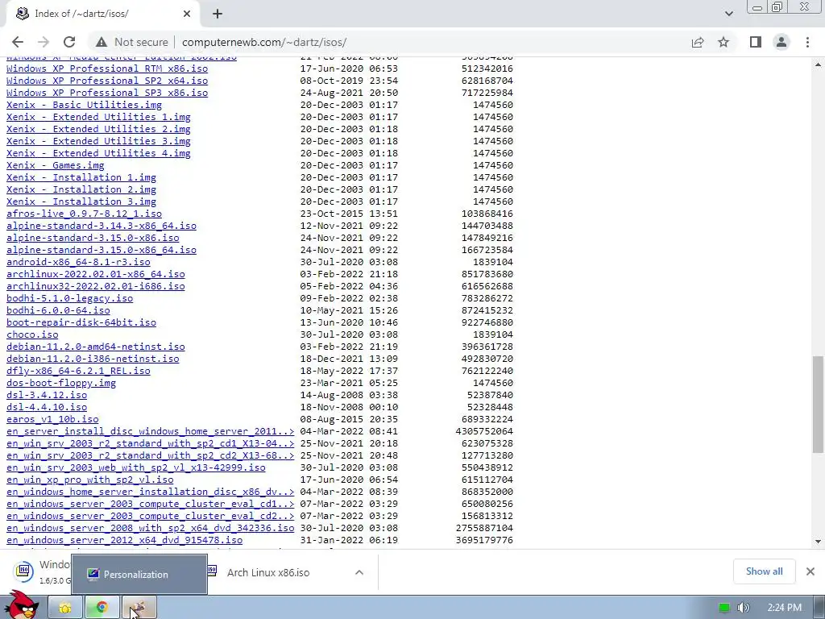825x619 pixels.
Task: Share this page via share icon
Action: pos(698,42)
